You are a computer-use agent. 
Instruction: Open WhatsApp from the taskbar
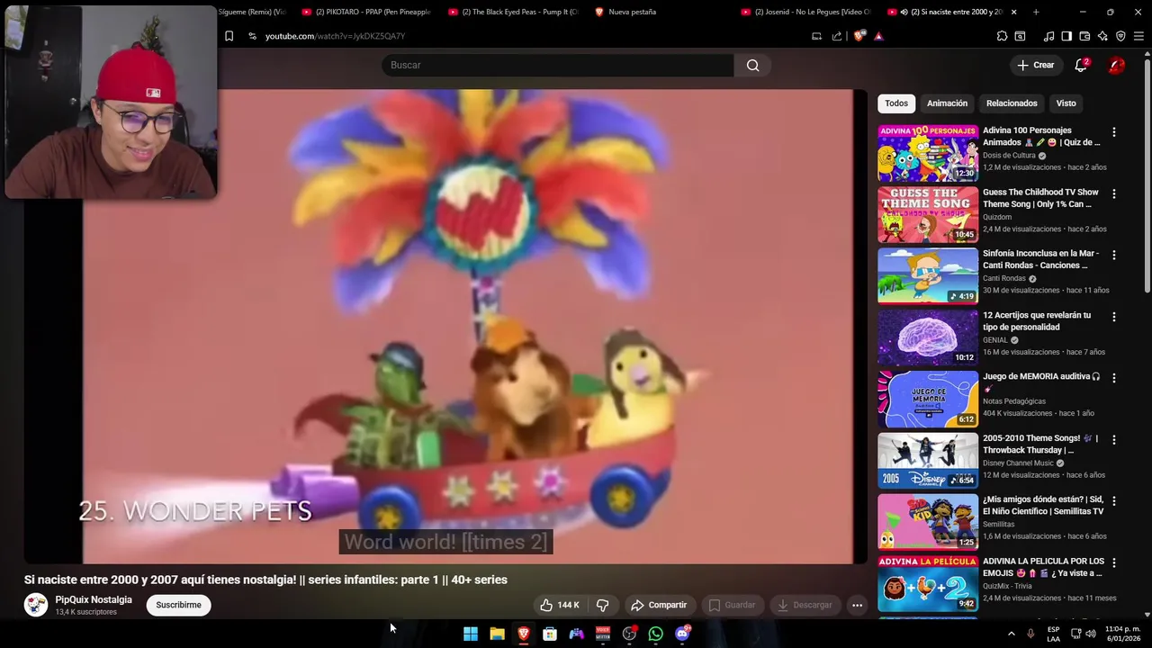(655, 634)
